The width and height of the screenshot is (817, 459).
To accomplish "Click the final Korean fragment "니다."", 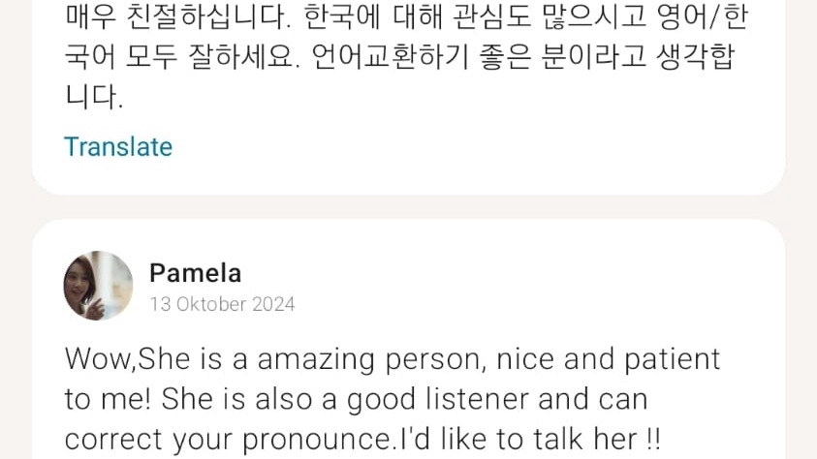I will pyautogui.click(x=94, y=96).
